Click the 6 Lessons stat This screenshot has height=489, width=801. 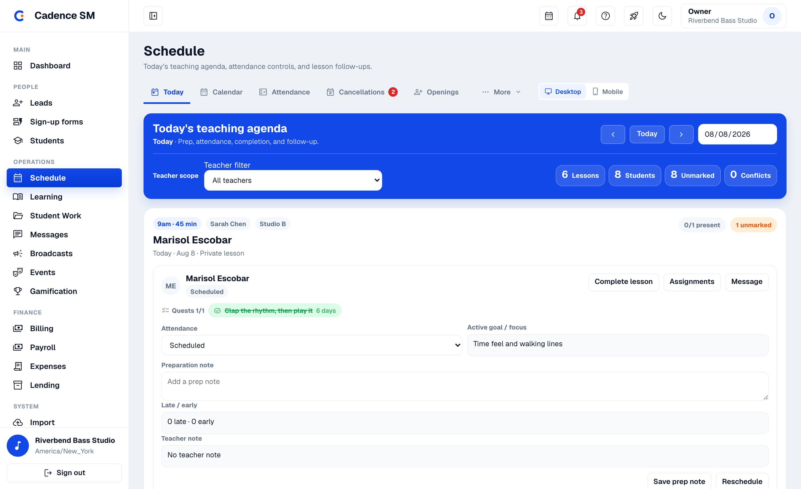pyautogui.click(x=580, y=175)
